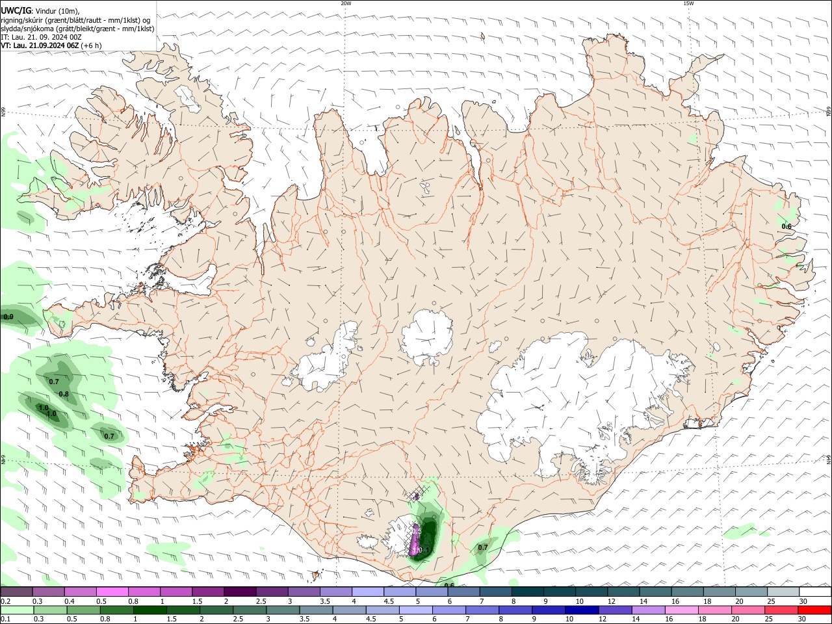Pick the light green 0.1 swatch in lower legend row
Viewport: 832px width, 624px height.
tap(18, 610)
